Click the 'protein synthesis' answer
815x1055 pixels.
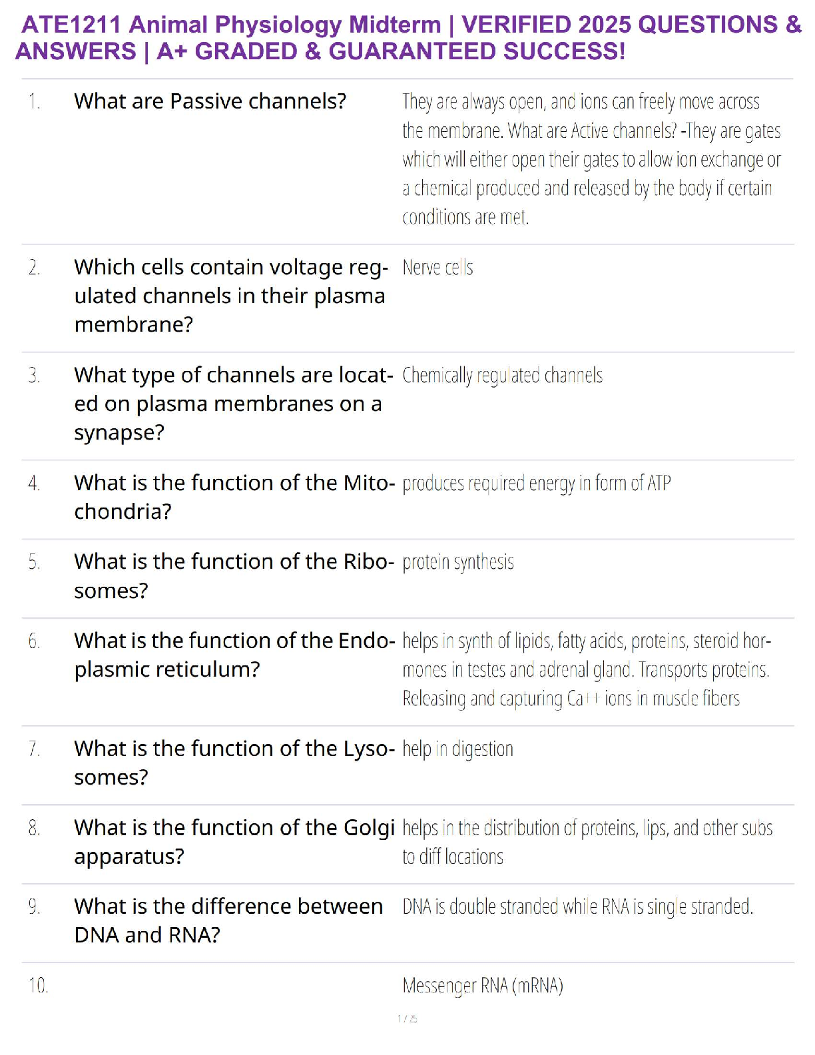458,563
